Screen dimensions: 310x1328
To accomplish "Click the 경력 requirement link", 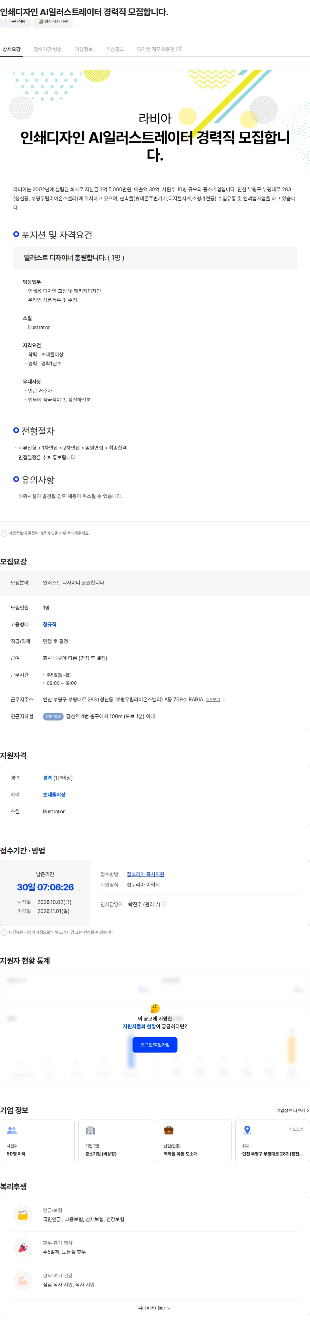I will pos(47,778).
